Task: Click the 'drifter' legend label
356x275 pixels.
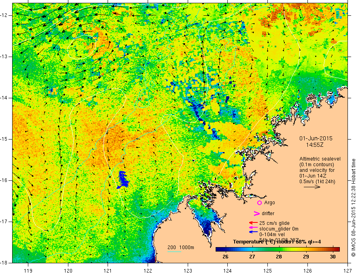Action: pos(268,214)
